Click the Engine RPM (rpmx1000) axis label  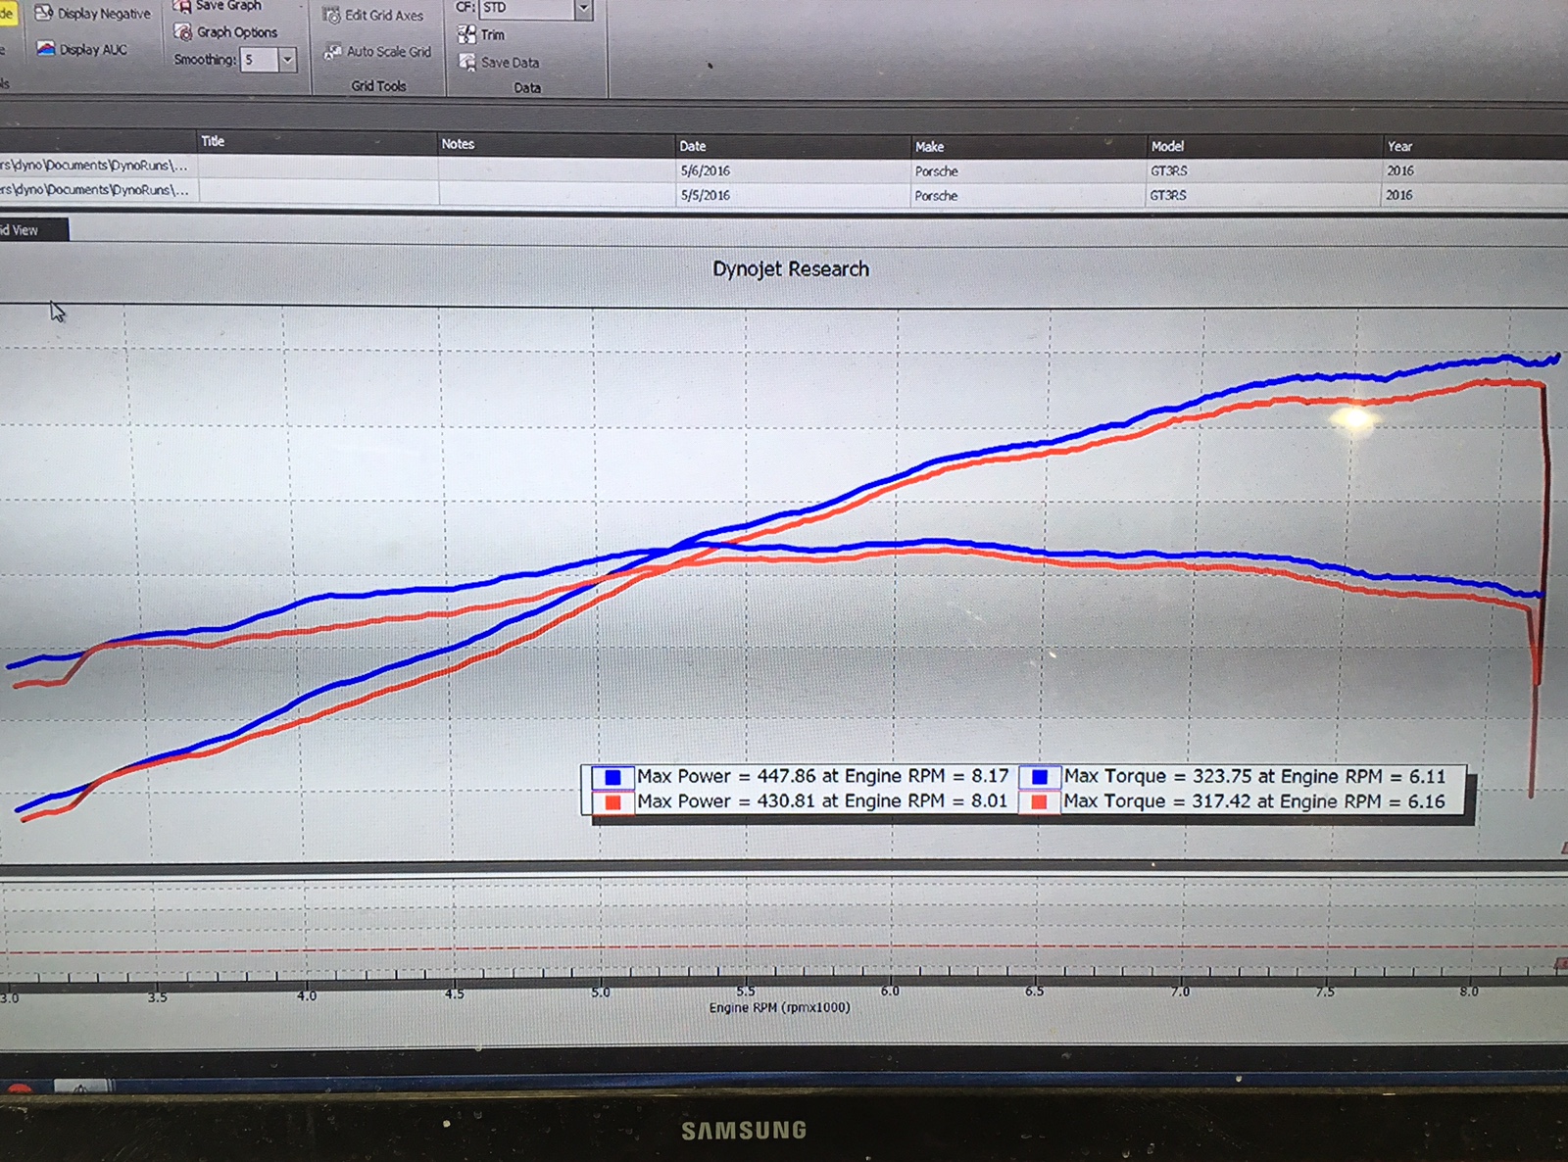tap(779, 1007)
